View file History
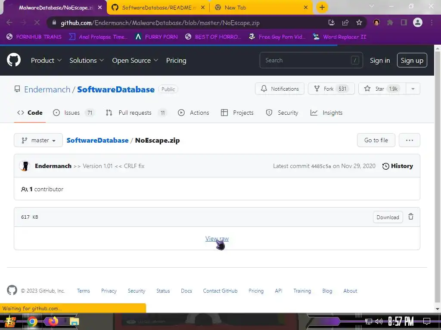This screenshot has width=441, height=330. click(x=398, y=166)
